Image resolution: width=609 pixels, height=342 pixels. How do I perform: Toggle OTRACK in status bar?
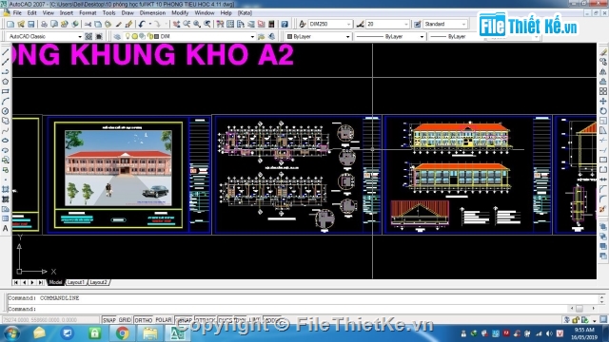click(206, 320)
